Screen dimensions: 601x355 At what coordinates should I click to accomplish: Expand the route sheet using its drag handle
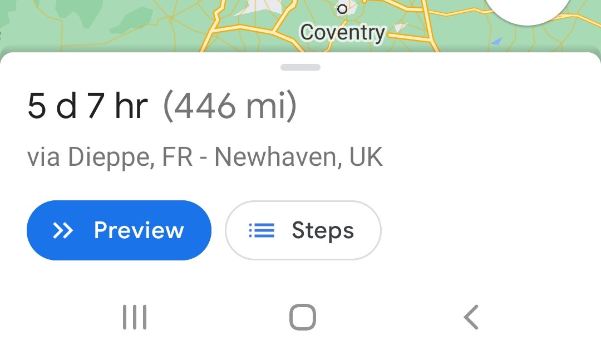[x=300, y=67]
